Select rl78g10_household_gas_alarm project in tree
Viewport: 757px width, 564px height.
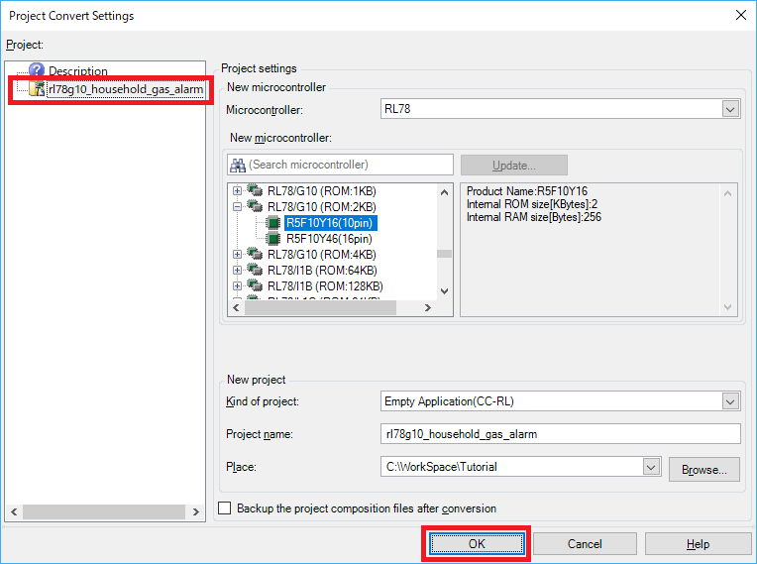126,89
